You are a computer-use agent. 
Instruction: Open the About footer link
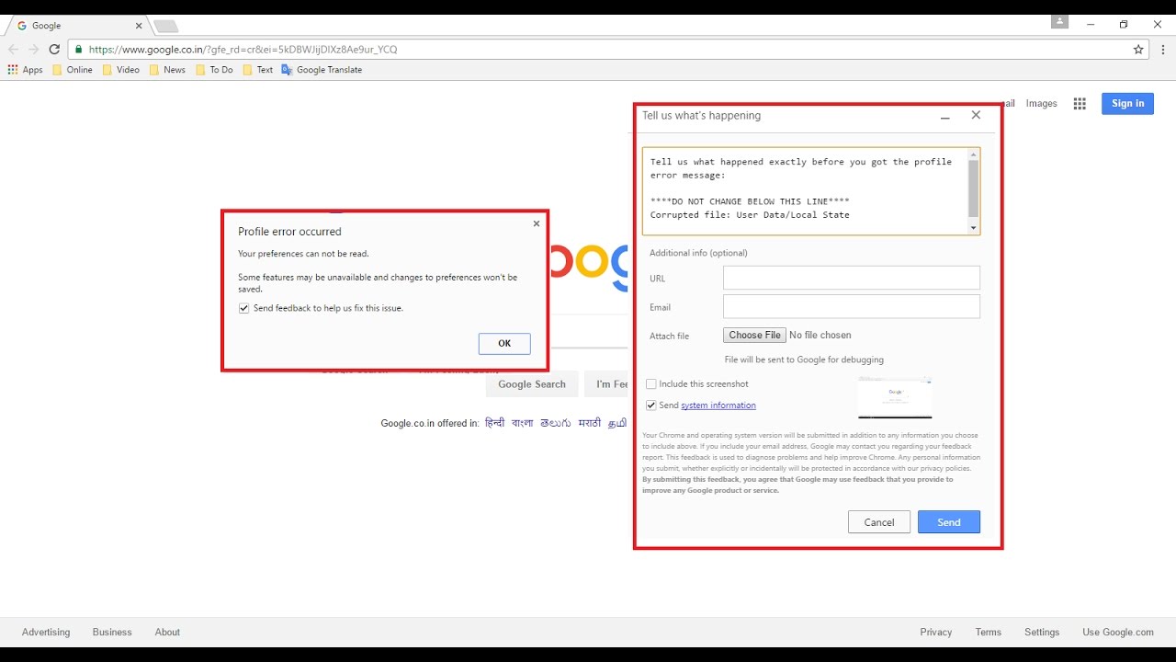pos(167,633)
